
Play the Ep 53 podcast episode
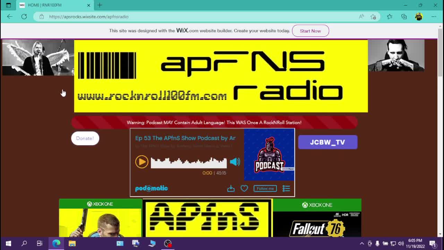coord(142,162)
